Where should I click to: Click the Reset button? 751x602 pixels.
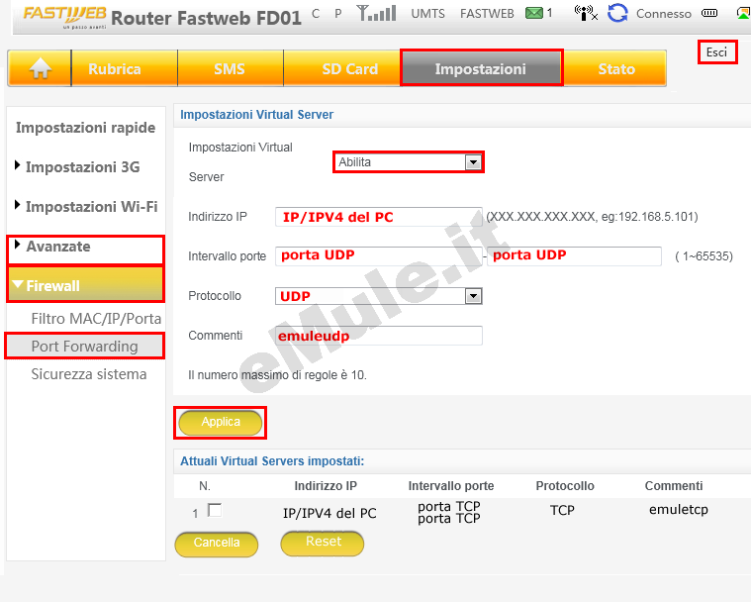(323, 544)
